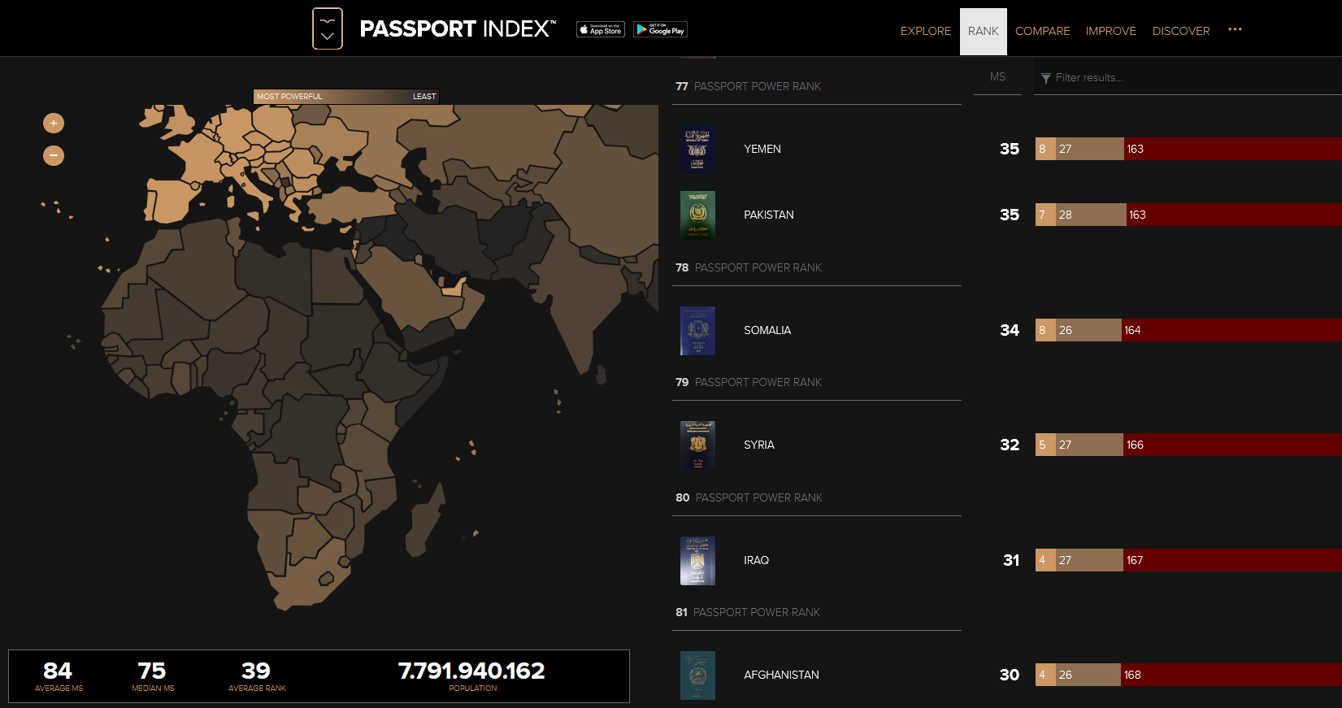Image resolution: width=1342 pixels, height=708 pixels.
Task: Click the Most Powerful to Least color legend
Action: click(x=345, y=97)
